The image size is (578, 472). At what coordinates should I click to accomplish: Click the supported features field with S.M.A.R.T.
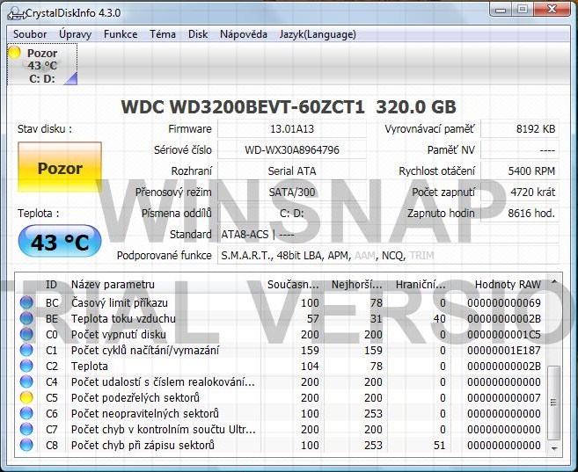(389, 255)
